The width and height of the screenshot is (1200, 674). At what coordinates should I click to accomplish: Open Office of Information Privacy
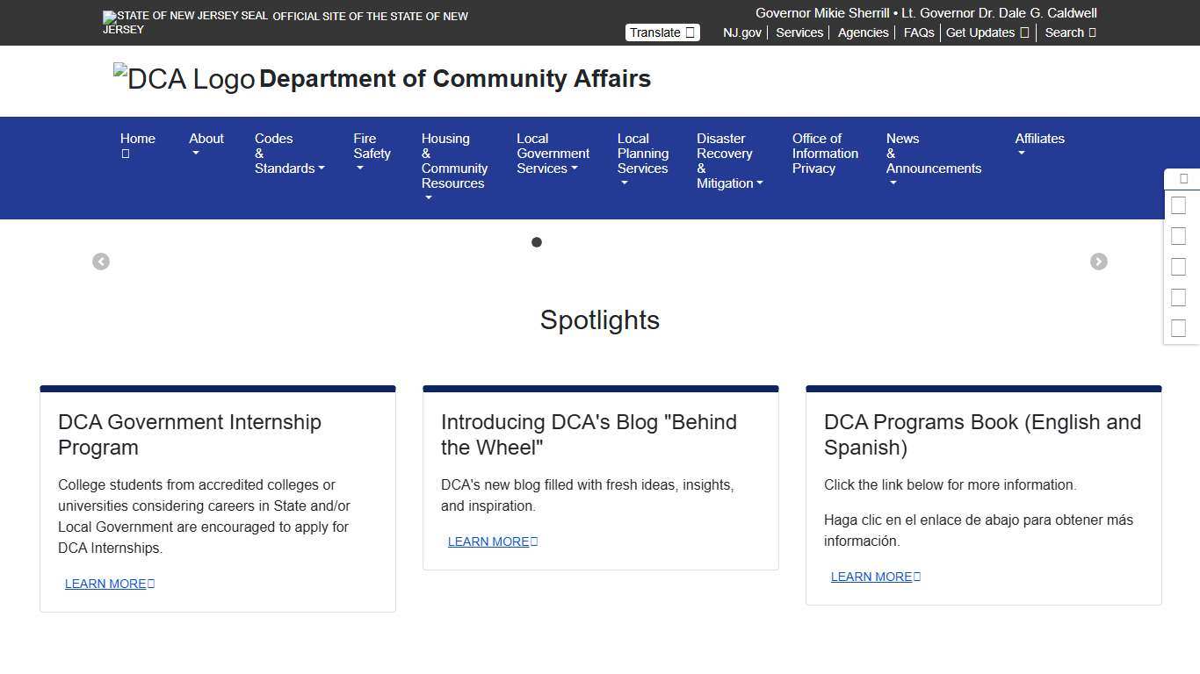824,154
